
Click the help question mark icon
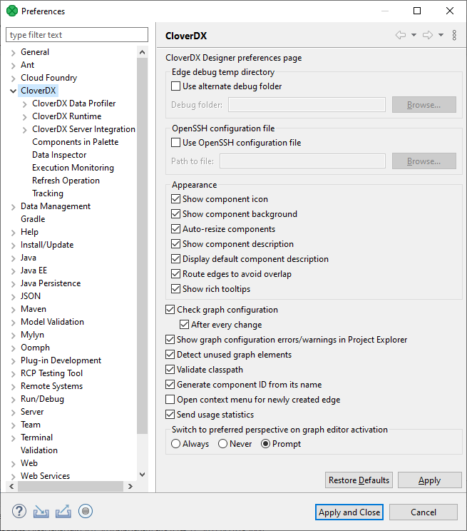point(19,511)
